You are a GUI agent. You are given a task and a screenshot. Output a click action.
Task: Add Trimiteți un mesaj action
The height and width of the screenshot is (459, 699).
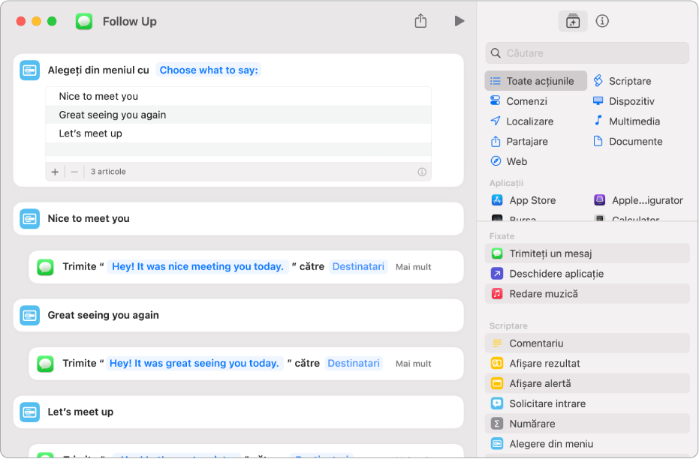[x=586, y=253]
